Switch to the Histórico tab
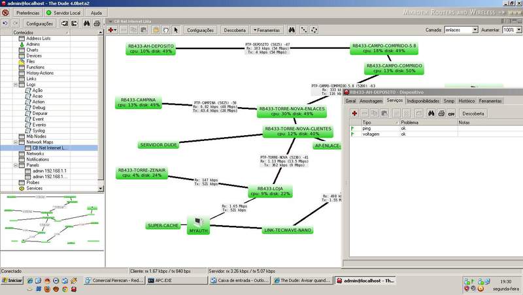Screen dimensions: 523x295 tap(467, 101)
